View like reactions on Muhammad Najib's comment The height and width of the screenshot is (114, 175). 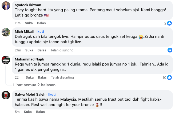tap(169, 78)
